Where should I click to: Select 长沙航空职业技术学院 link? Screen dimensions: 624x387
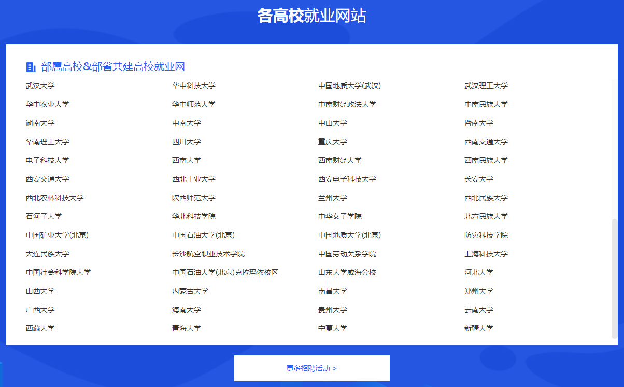point(208,254)
